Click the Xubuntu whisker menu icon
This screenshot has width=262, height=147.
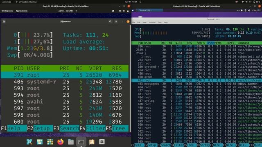pyautogui.click(x=133, y=10)
